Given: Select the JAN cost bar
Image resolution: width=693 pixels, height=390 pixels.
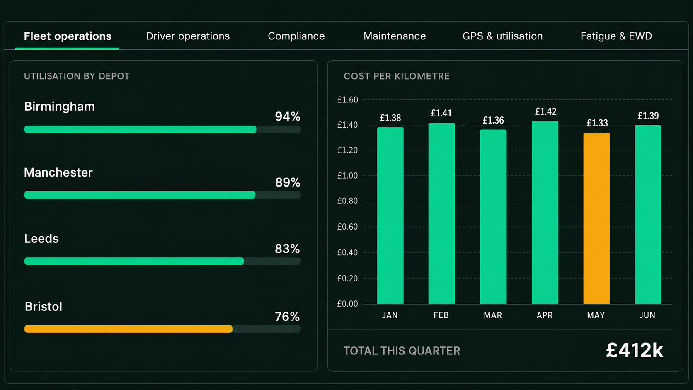Looking at the screenshot, I should pyautogui.click(x=390, y=216).
